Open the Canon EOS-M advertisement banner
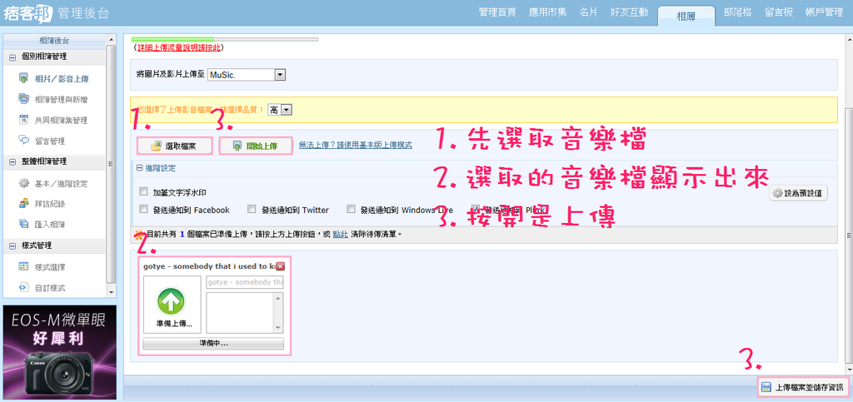853x402 pixels. [60, 353]
